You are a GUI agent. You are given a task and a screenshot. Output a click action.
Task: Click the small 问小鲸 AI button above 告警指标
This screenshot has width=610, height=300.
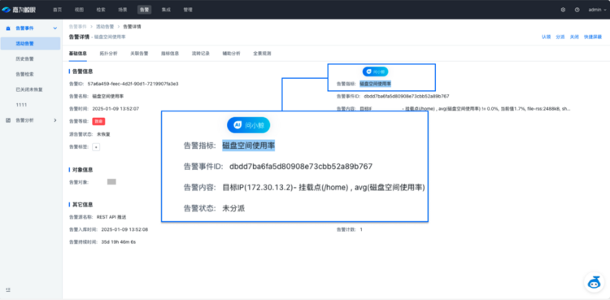376,72
